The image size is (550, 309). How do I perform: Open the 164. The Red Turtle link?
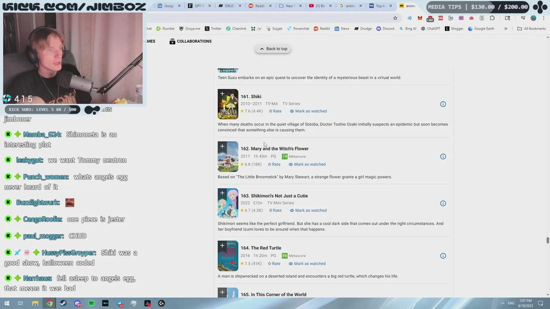[x=261, y=248]
